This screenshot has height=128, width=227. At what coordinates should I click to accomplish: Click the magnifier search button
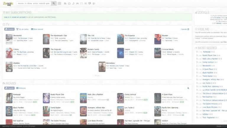[54, 4]
